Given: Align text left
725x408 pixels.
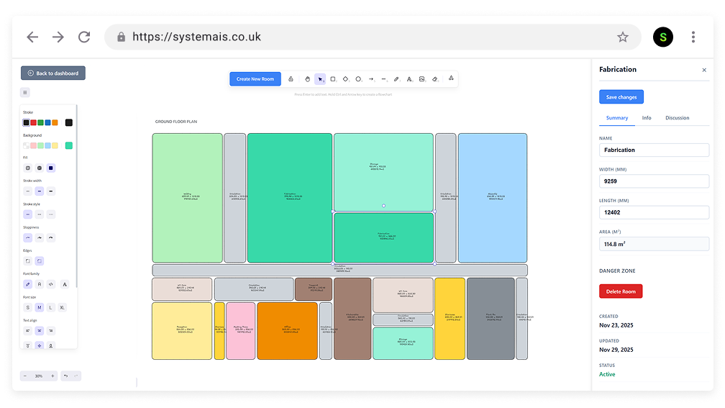Looking at the screenshot, I should [x=28, y=331].
